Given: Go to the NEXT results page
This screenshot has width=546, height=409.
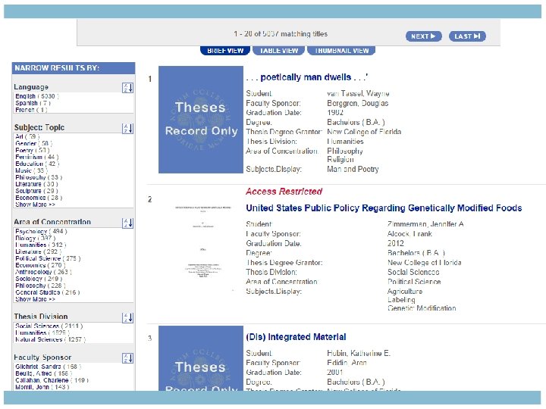Looking at the screenshot, I should (423, 36).
